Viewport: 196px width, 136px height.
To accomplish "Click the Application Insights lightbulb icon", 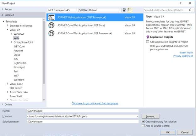I will point(148,37).
